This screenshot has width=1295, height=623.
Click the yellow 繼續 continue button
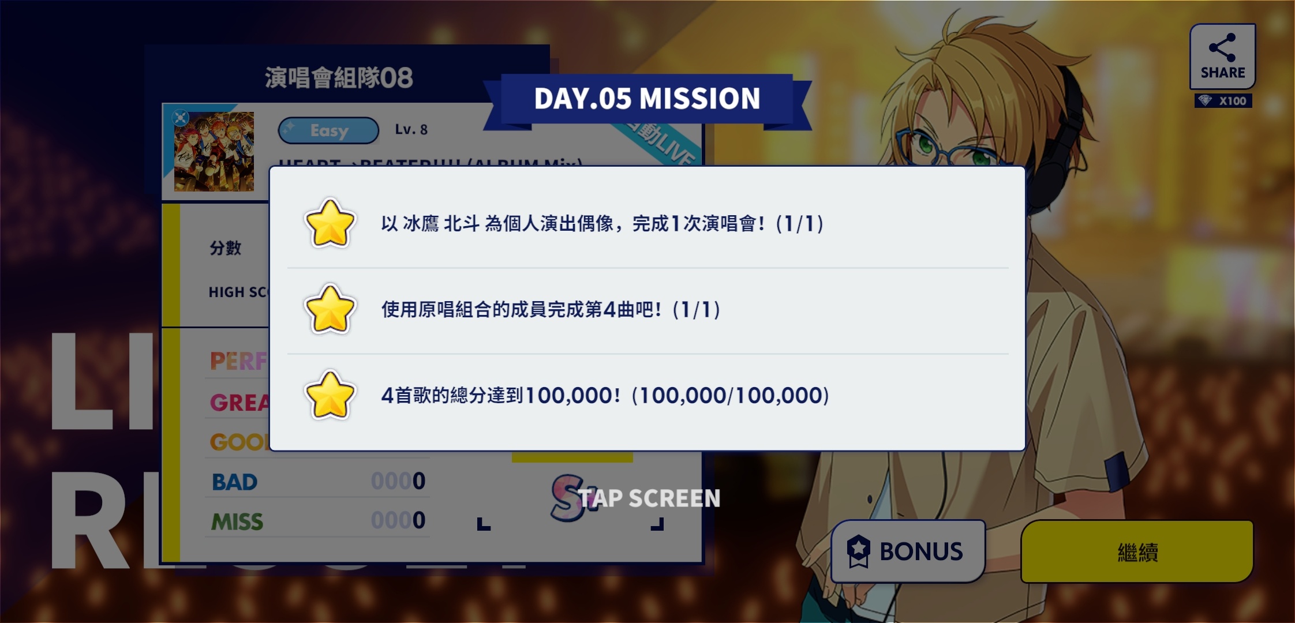1137,551
